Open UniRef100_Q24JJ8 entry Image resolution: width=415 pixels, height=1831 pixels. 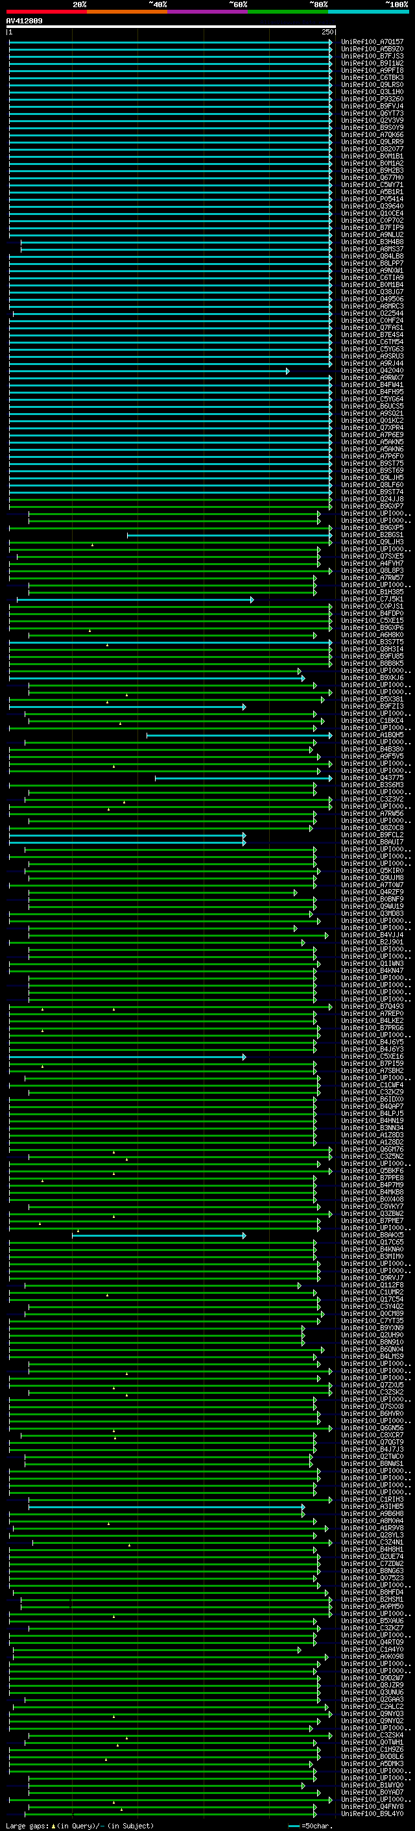[x=372, y=499]
